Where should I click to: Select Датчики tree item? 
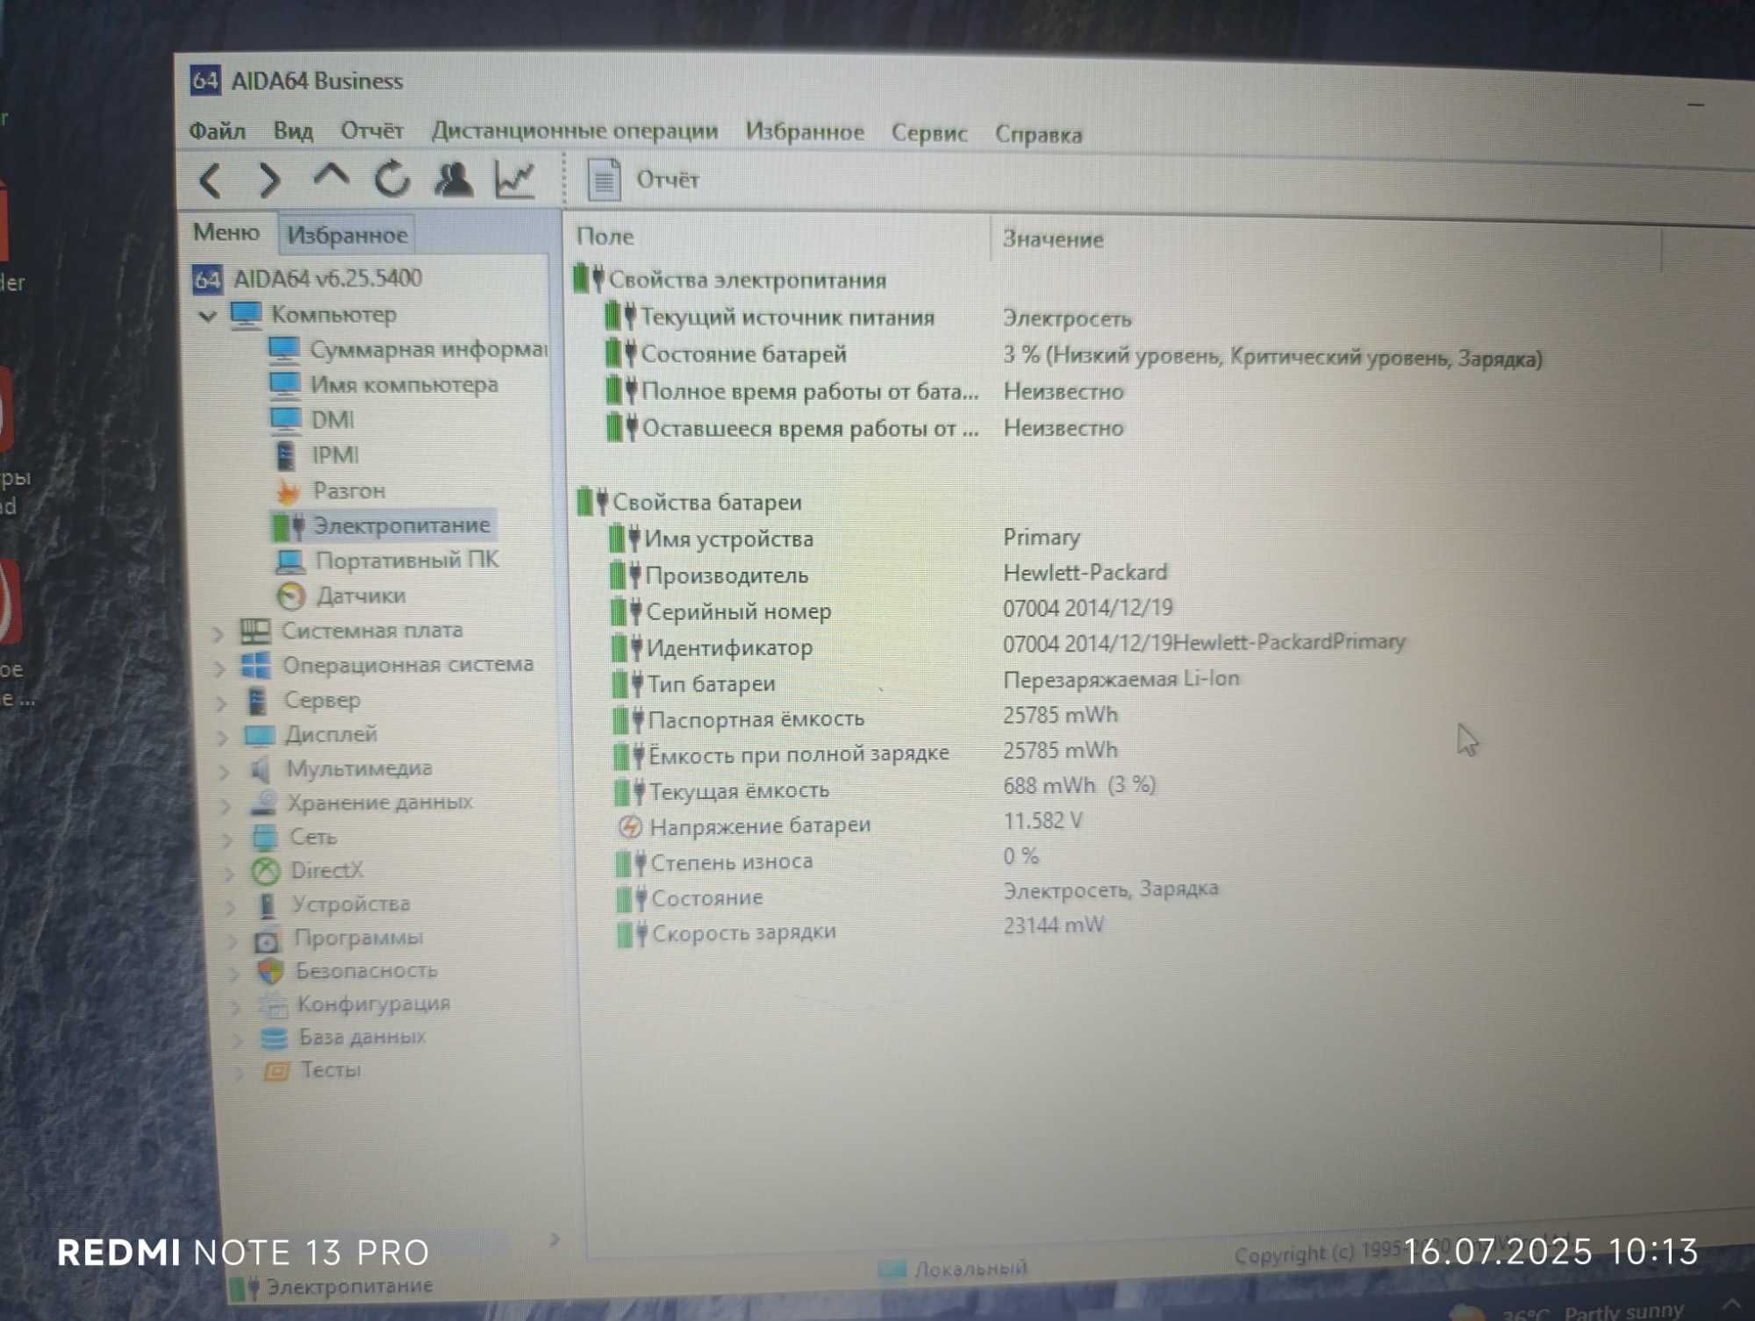coord(341,596)
